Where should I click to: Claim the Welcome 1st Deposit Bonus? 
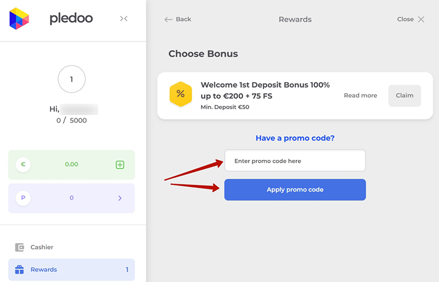pyautogui.click(x=404, y=95)
